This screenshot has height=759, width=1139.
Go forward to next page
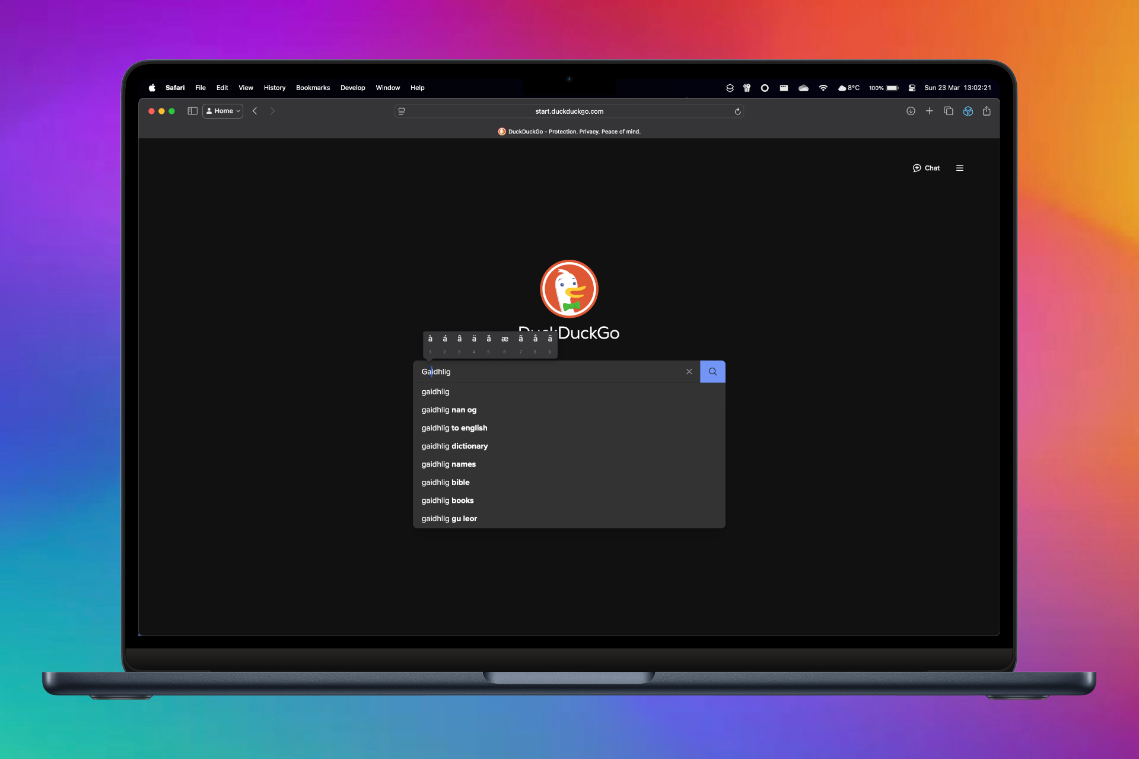coord(272,111)
